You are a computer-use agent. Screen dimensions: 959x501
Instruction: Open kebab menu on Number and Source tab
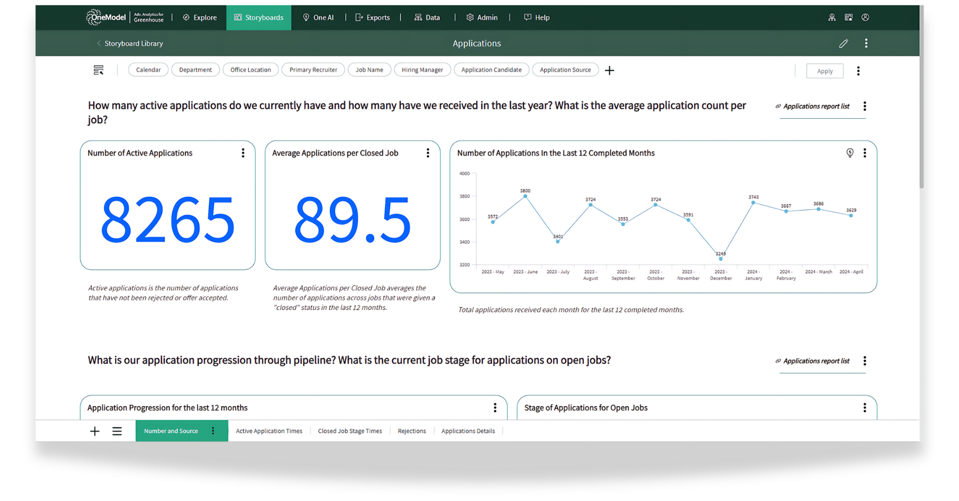point(213,431)
